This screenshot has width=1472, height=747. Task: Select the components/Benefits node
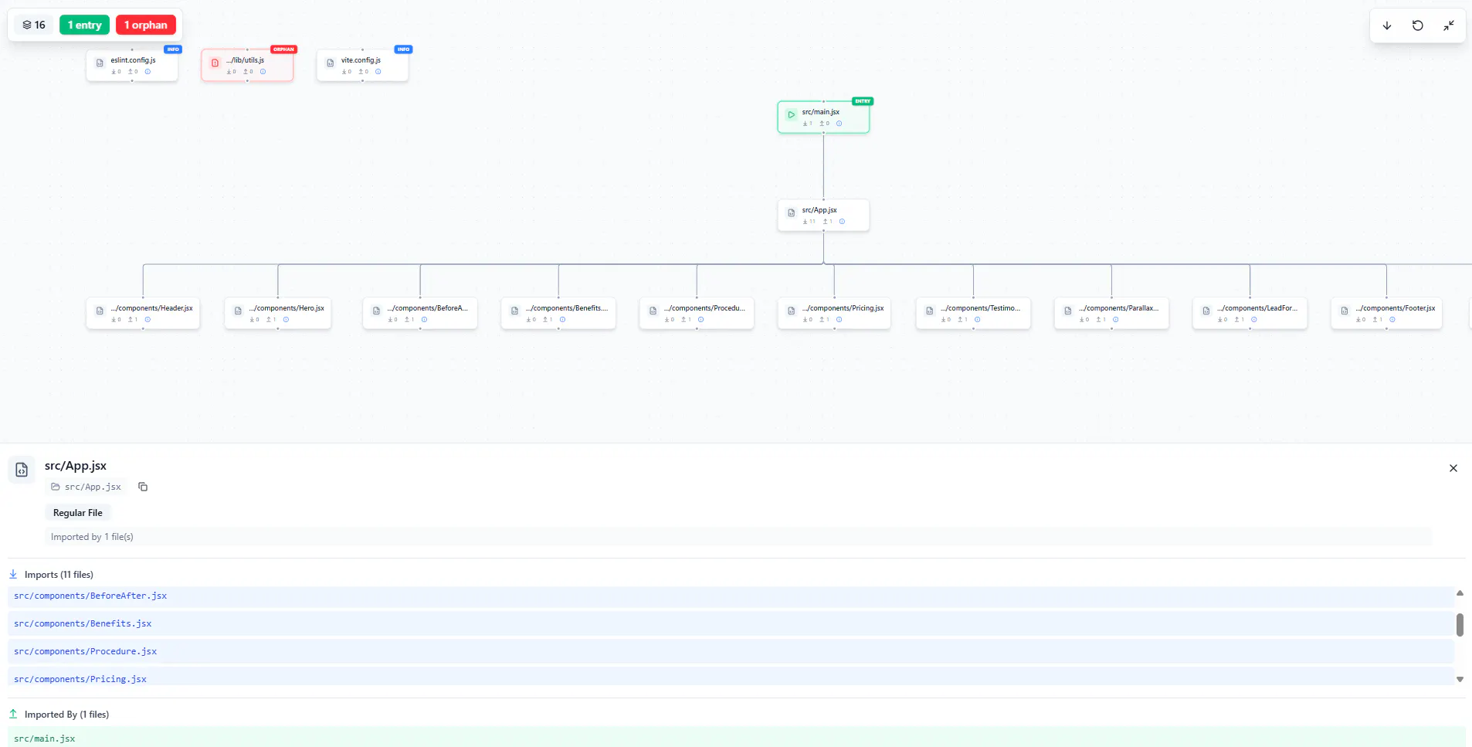[558, 313]
